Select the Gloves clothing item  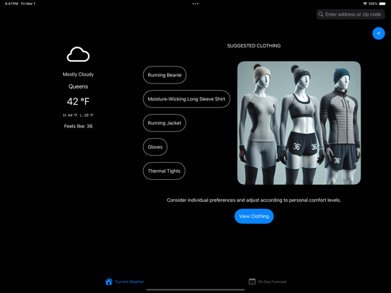click(x=155, y=147)
